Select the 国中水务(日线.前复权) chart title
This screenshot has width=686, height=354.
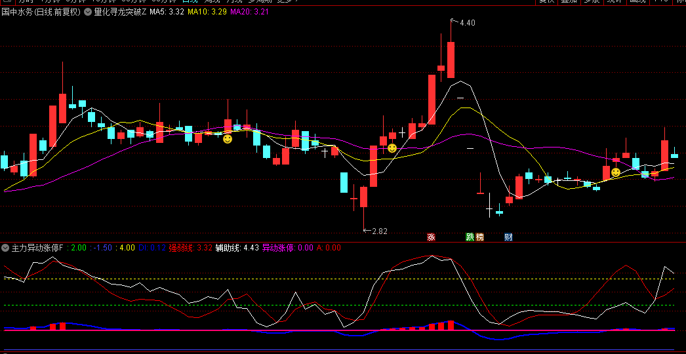[x=41, y=12]
